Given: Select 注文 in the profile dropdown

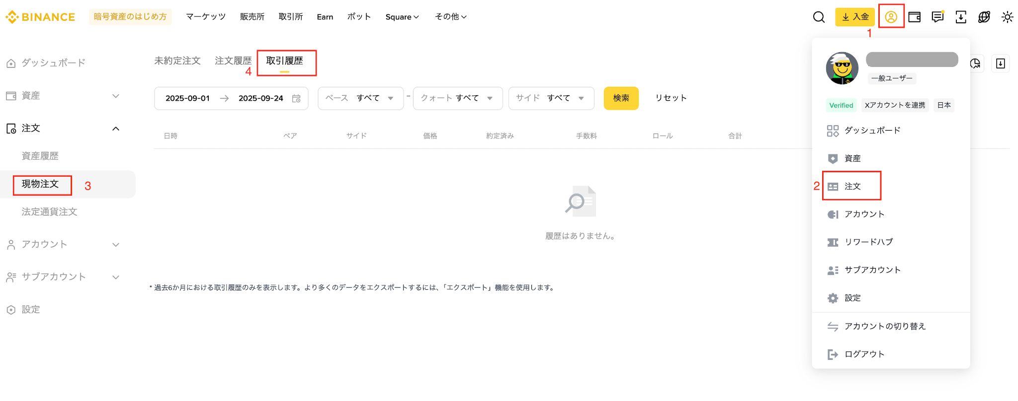Looking at the screenshot, I should [852, 186].
